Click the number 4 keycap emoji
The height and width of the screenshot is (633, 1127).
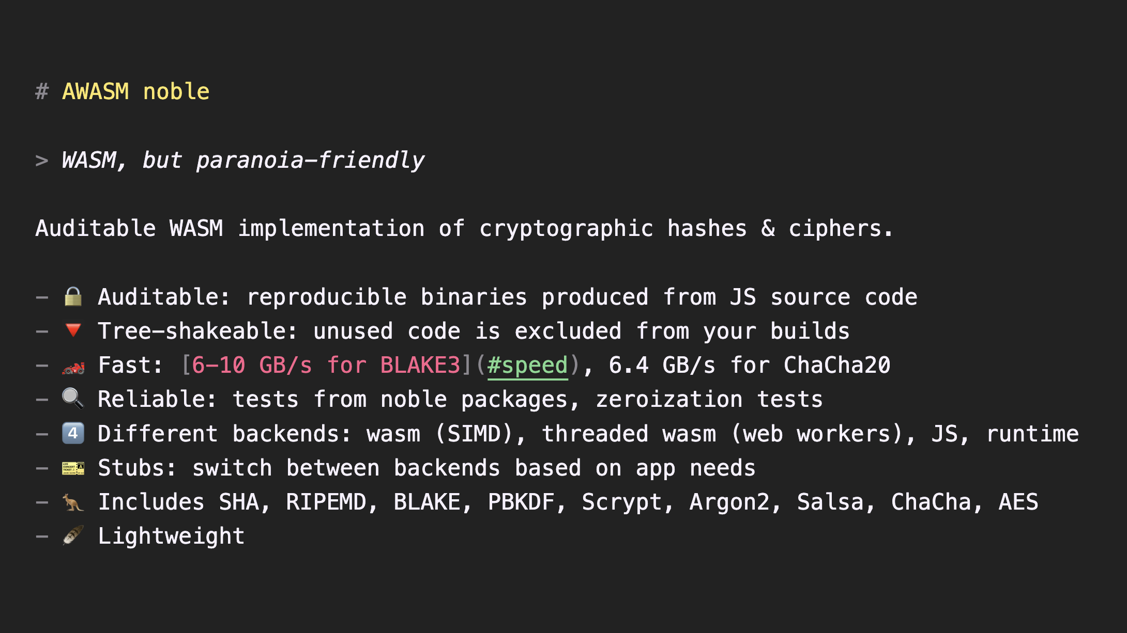pos(73,434)
